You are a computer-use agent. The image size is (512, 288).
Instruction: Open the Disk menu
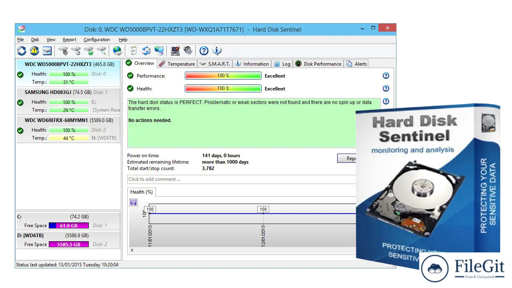coord(35,40)
